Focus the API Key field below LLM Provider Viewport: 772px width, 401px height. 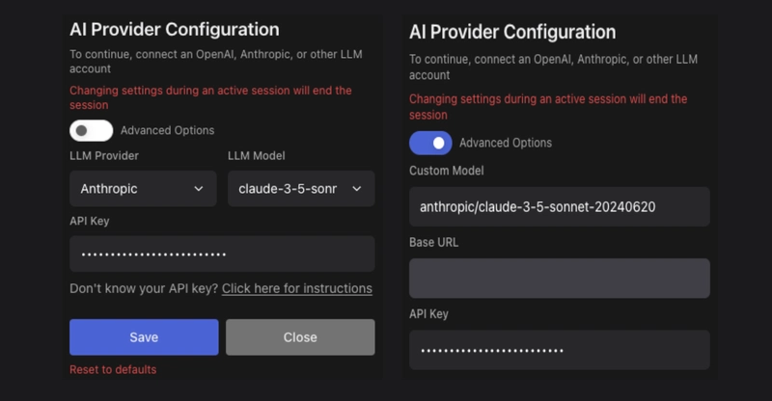click(x=222, y=254)
